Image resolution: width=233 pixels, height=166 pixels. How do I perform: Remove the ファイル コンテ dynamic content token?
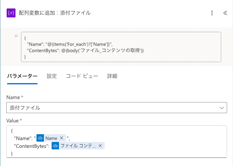click(100, 146)
